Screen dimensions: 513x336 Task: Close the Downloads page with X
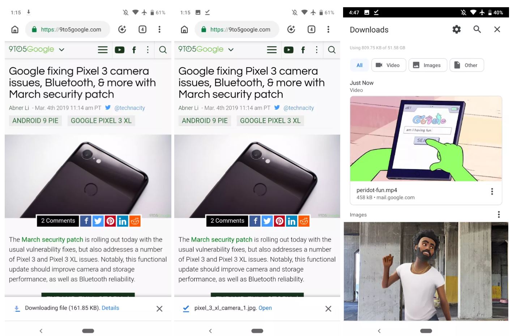[497, 30]
